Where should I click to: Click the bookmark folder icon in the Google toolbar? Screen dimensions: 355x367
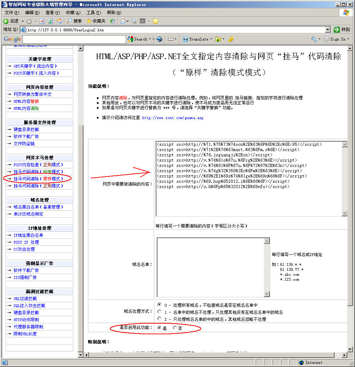218,39
